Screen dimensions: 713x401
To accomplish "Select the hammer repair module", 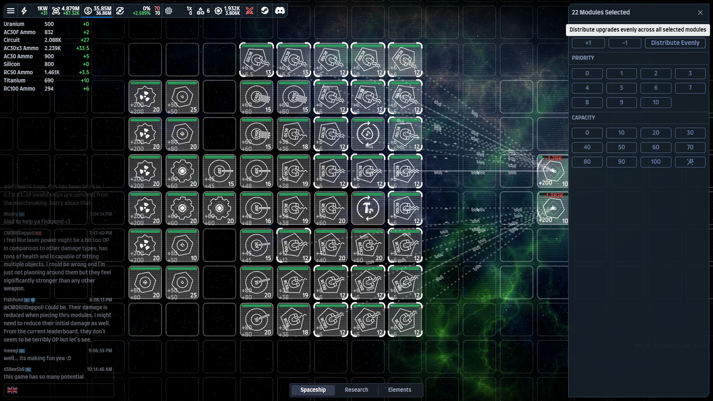I will [368, 208].
